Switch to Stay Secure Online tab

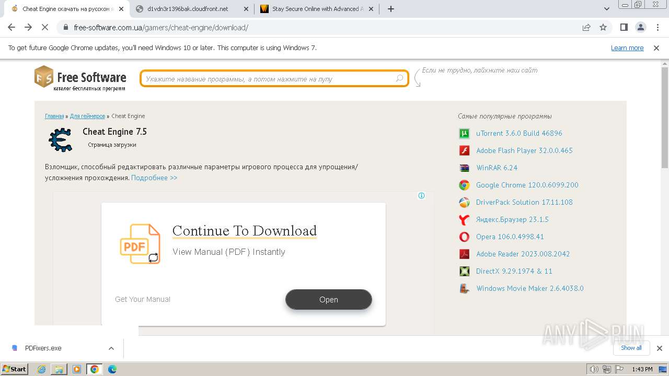click(316, 9)
